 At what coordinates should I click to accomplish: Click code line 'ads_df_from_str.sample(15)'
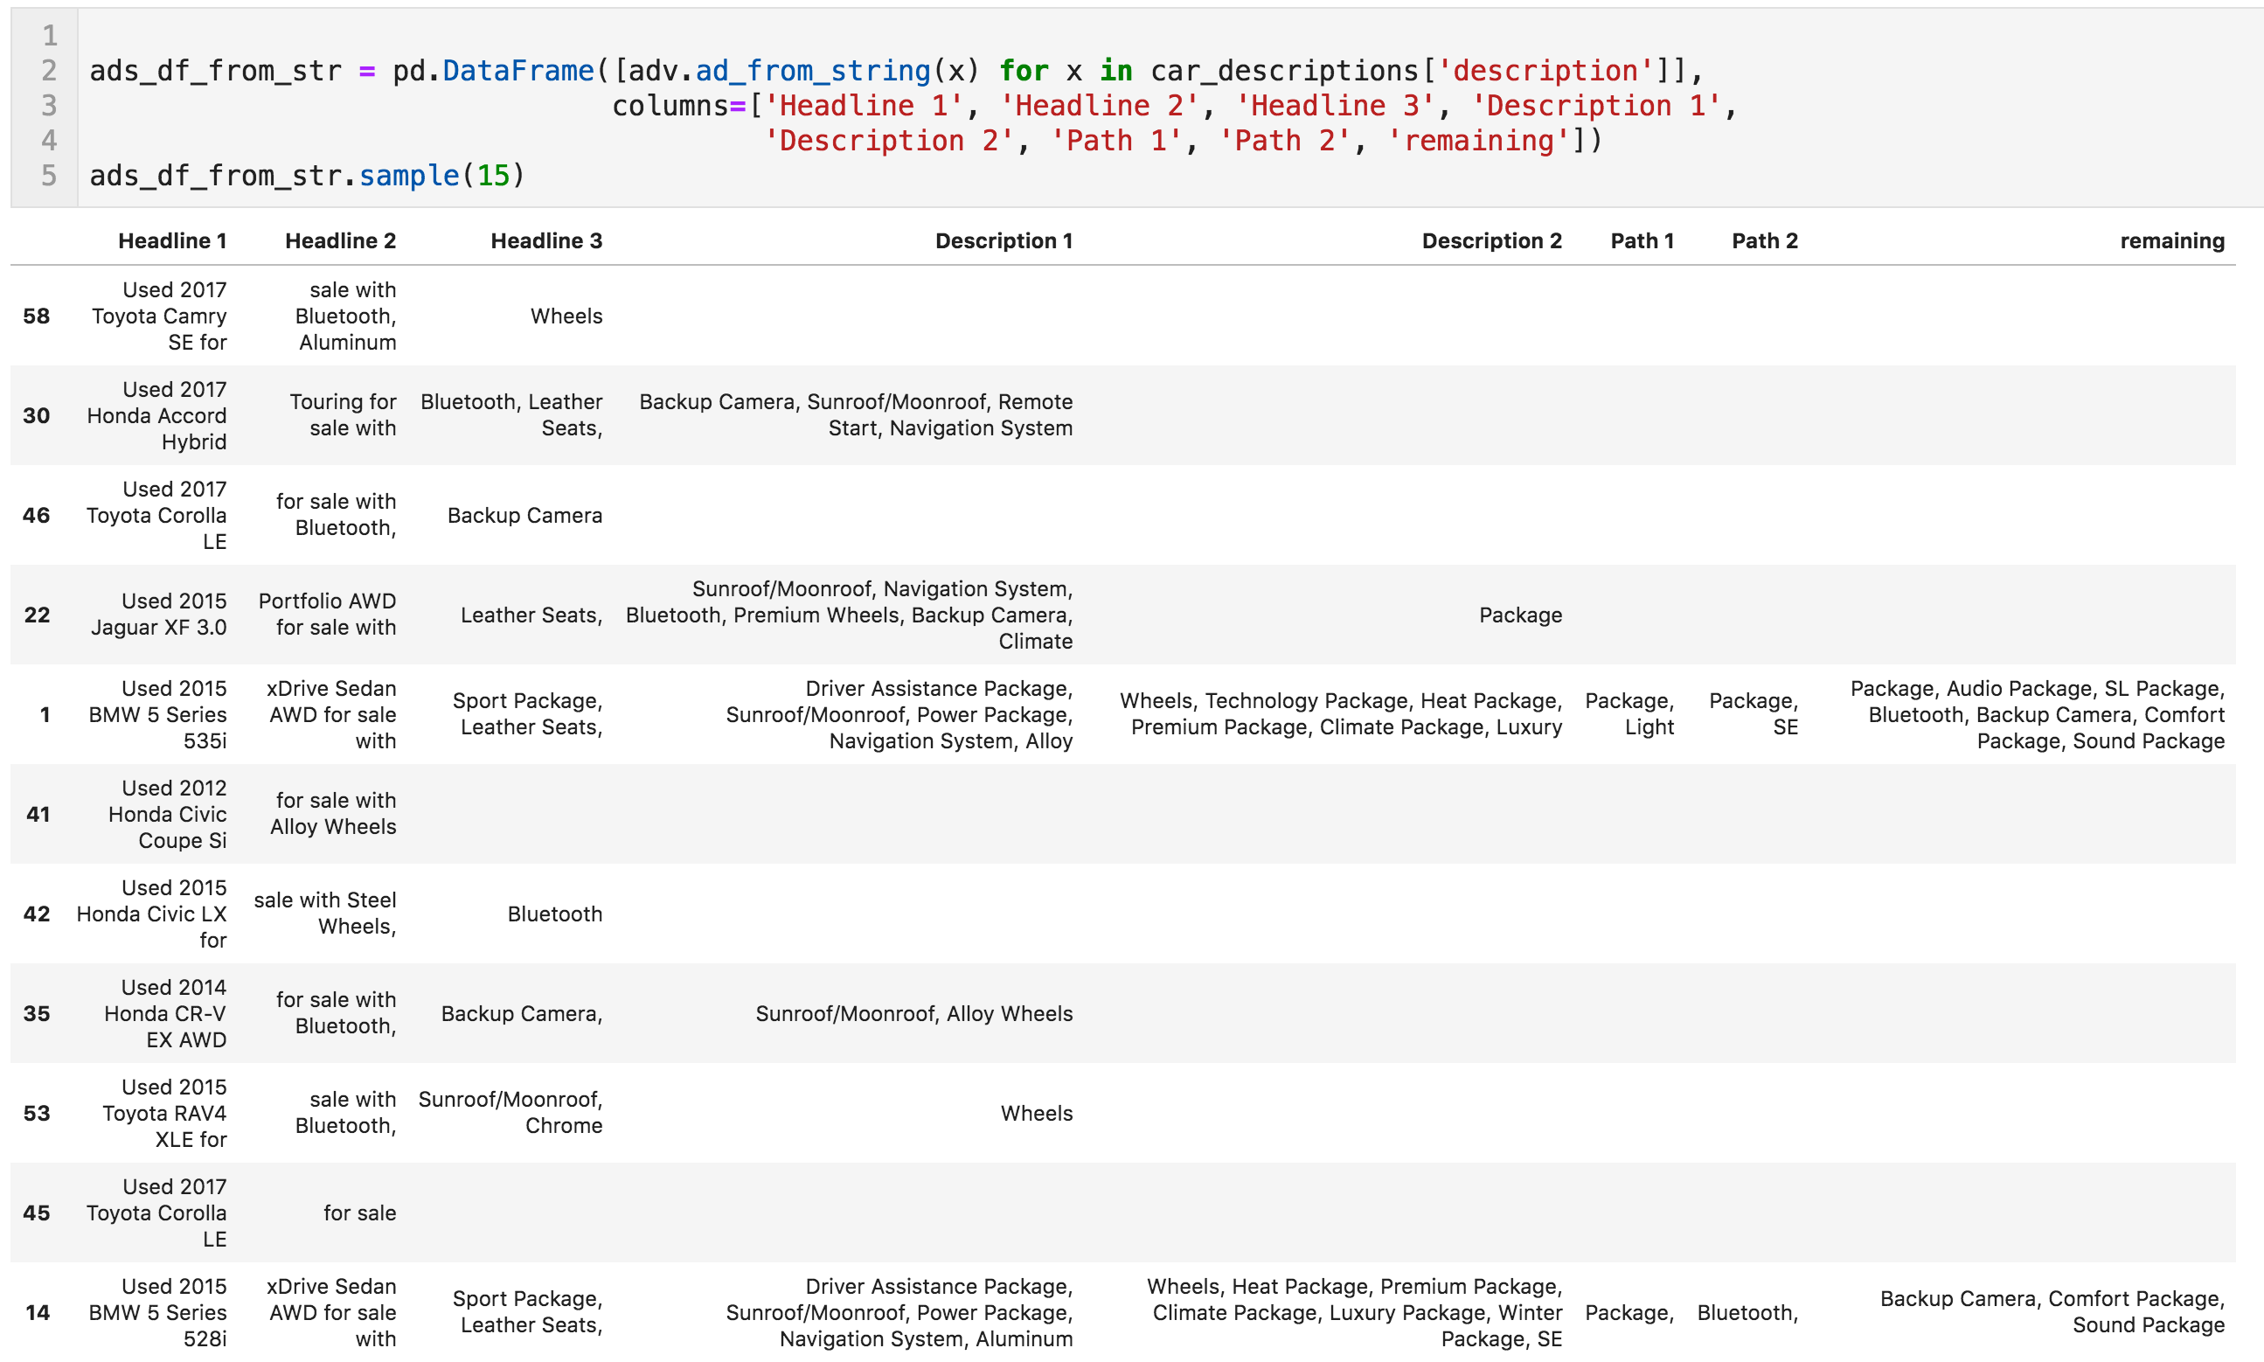[x=307, y=176]
